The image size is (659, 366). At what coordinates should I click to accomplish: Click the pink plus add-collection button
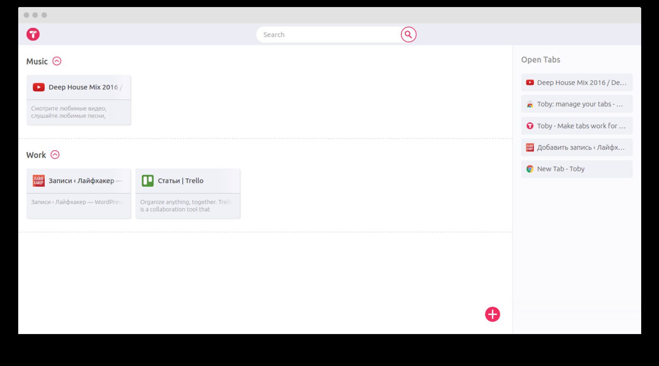click(x=492, y=314)
